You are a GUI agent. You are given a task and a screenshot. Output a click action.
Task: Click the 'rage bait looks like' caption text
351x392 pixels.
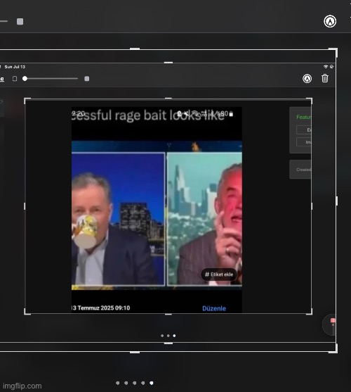click(x=169, y=115)
